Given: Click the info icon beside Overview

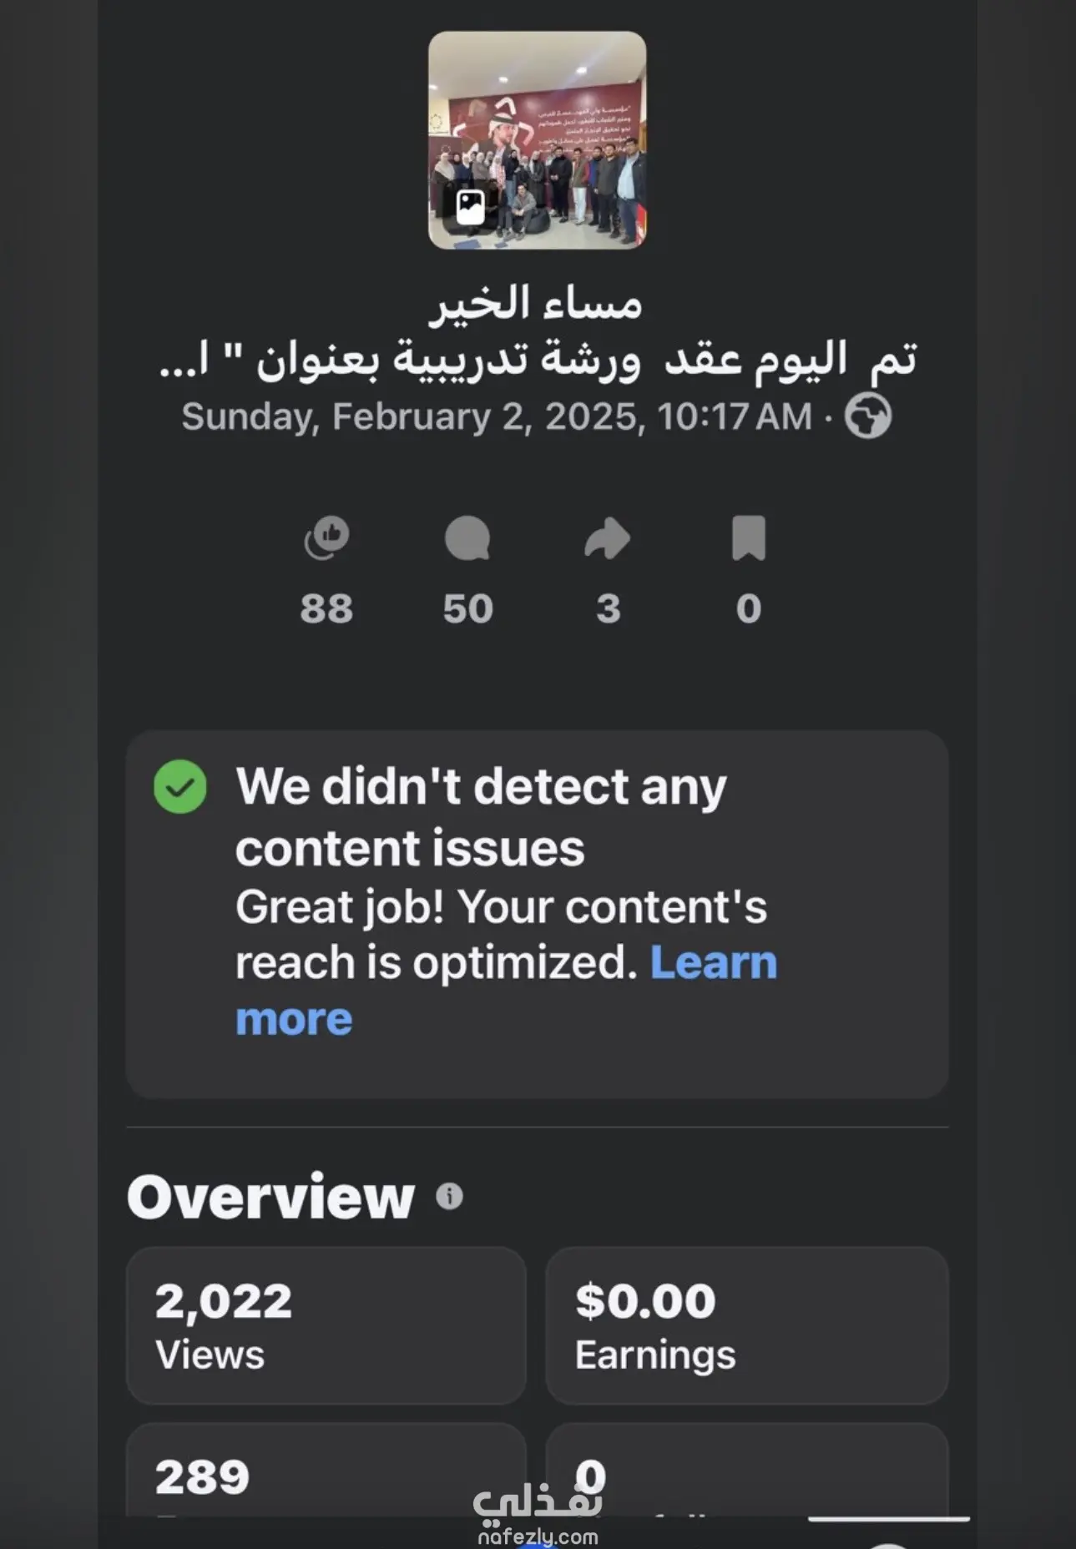Looking at the screenshot, I should pyautogui.click(x=450, y=1197).
